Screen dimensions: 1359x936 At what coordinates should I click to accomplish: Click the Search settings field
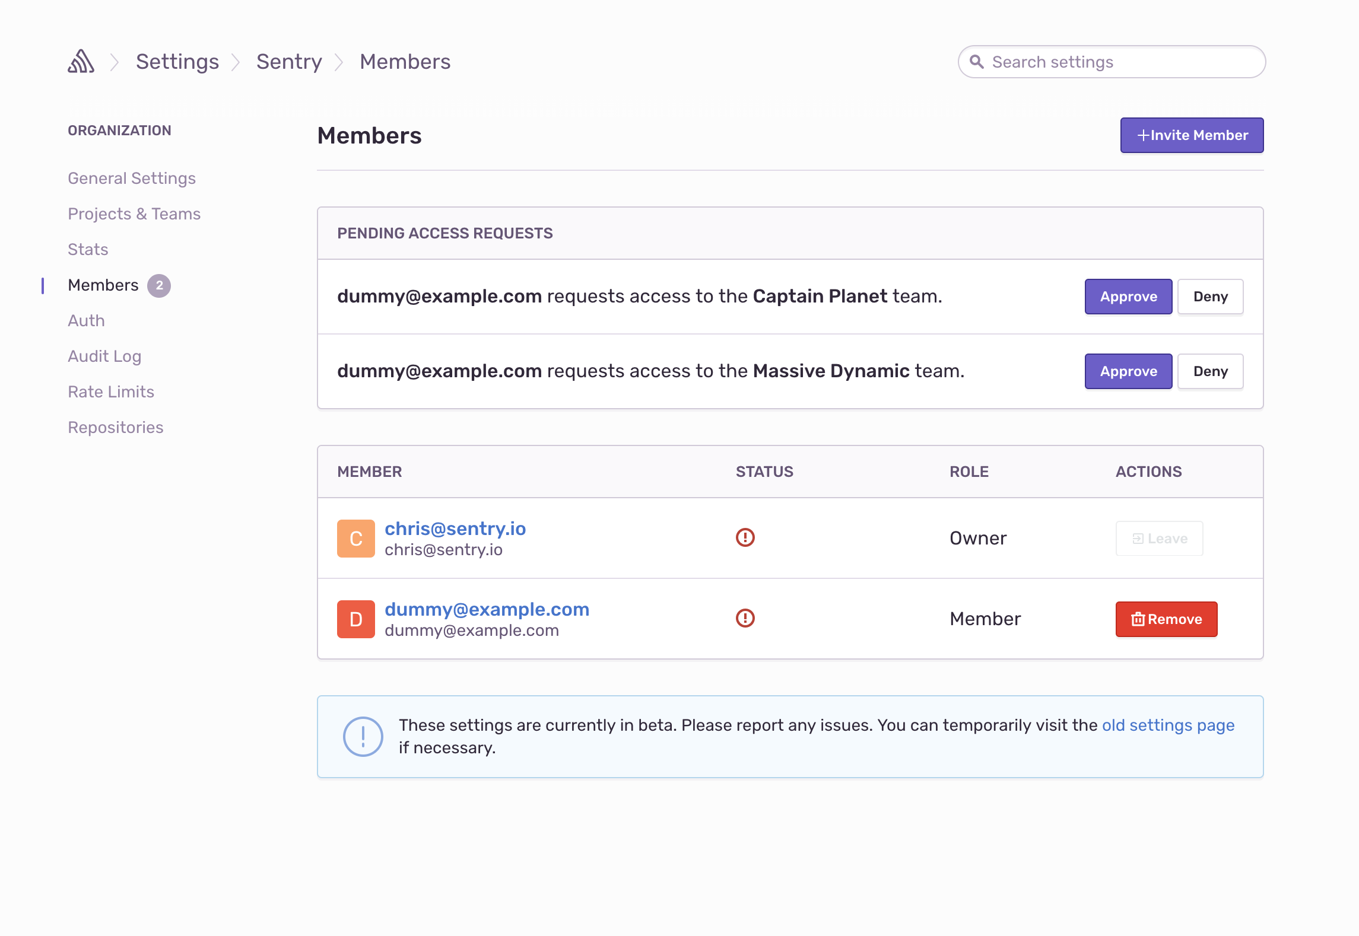[1122, 62]
